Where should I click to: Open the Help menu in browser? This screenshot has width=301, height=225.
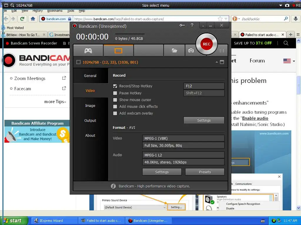pyautogui.click(x=82, y=11)
